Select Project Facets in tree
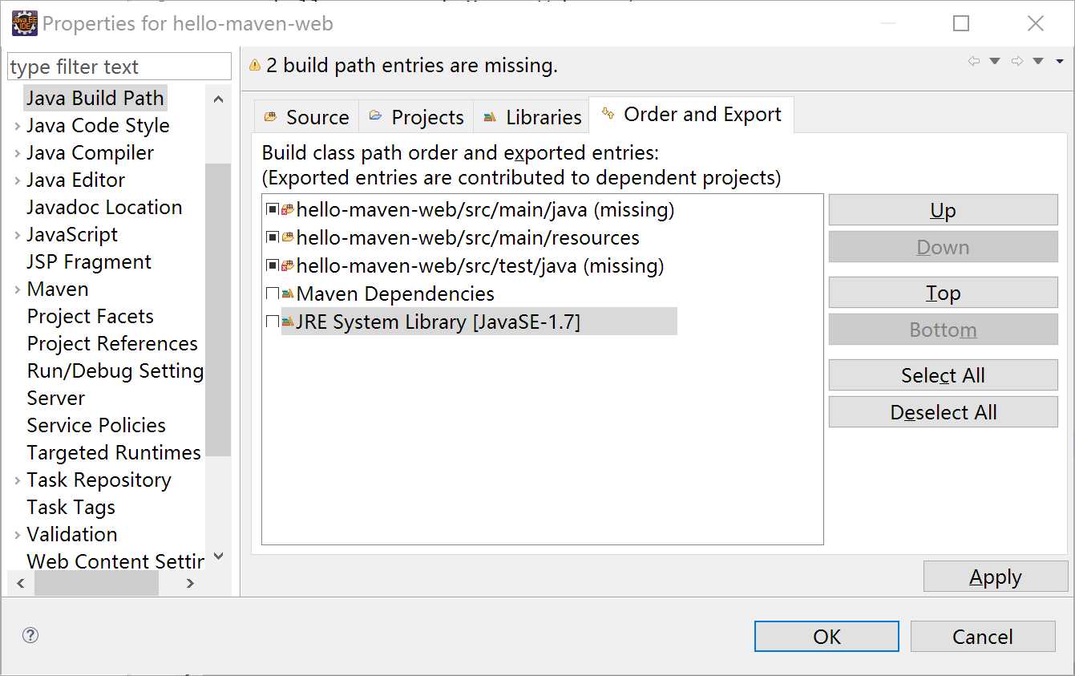 click(x=90, y=317)
